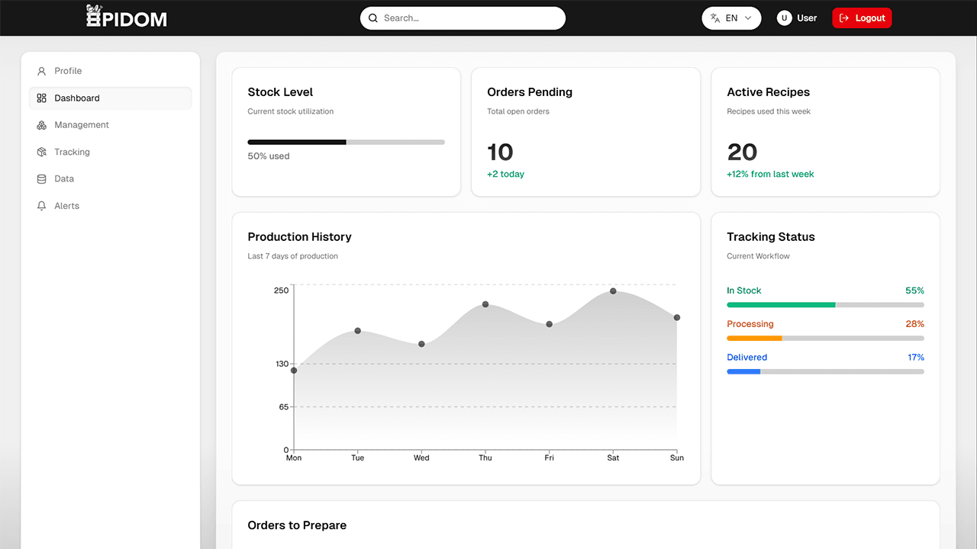Image resolution: width=977 pixels, height=549 pixels.
Task: Click inside the Search input field
Action: click(x=463, y=18)
